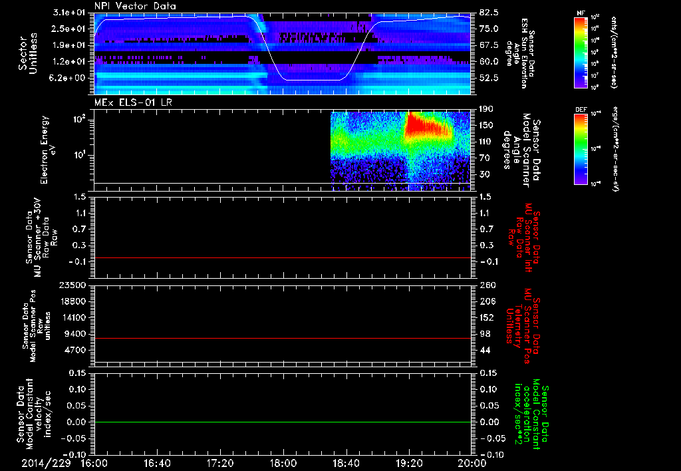Click the '19:20' time axis label
681x471 pixels.
tap(409, 463)
